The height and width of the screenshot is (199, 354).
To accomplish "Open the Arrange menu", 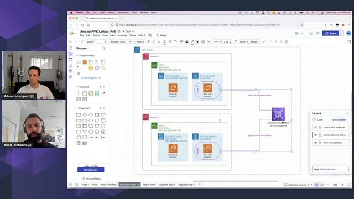I will tap(123, 35).
